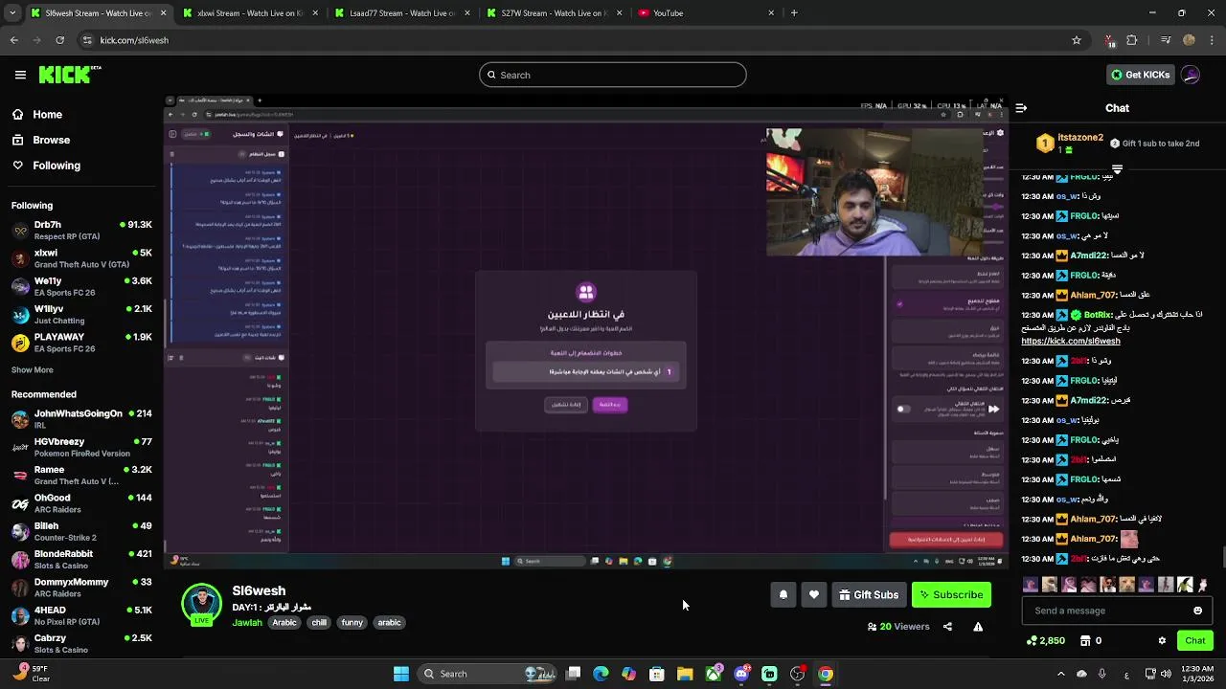Open chat settings gear
Image resolution: width=1226 pixels, height=689 pixels.
(x=1162, y=641)
